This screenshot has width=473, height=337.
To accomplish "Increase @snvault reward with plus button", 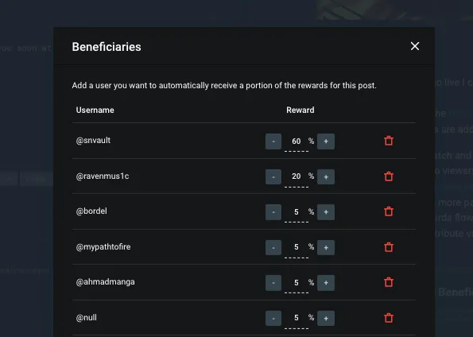I will coord(326,141).
